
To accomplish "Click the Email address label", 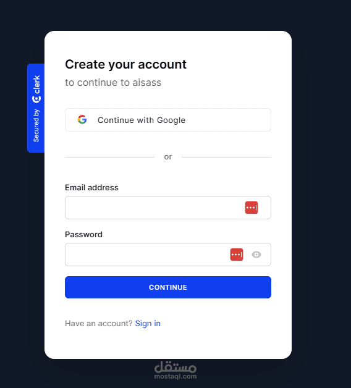I will (x=91, y=188).
